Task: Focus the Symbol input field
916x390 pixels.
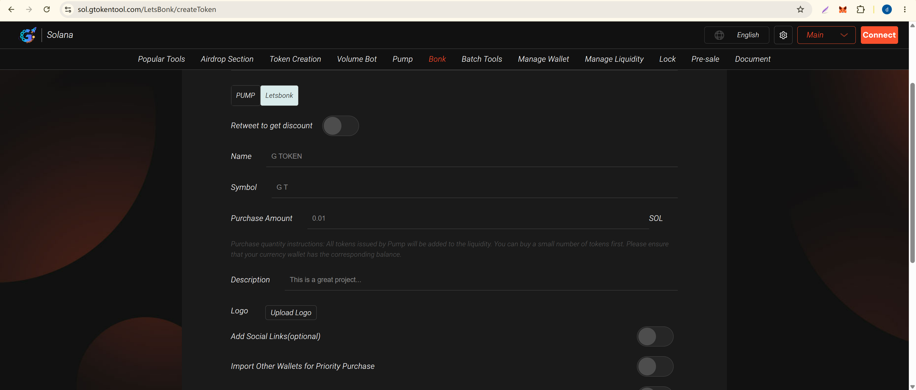Action: [x=474, y=187]
